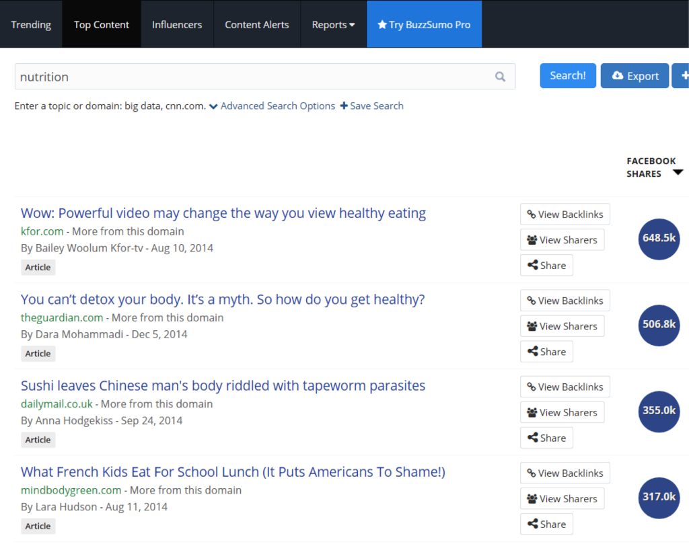
Task: Click Article tag under dailymail.co.uk entry
Action: tap(38, 440)
